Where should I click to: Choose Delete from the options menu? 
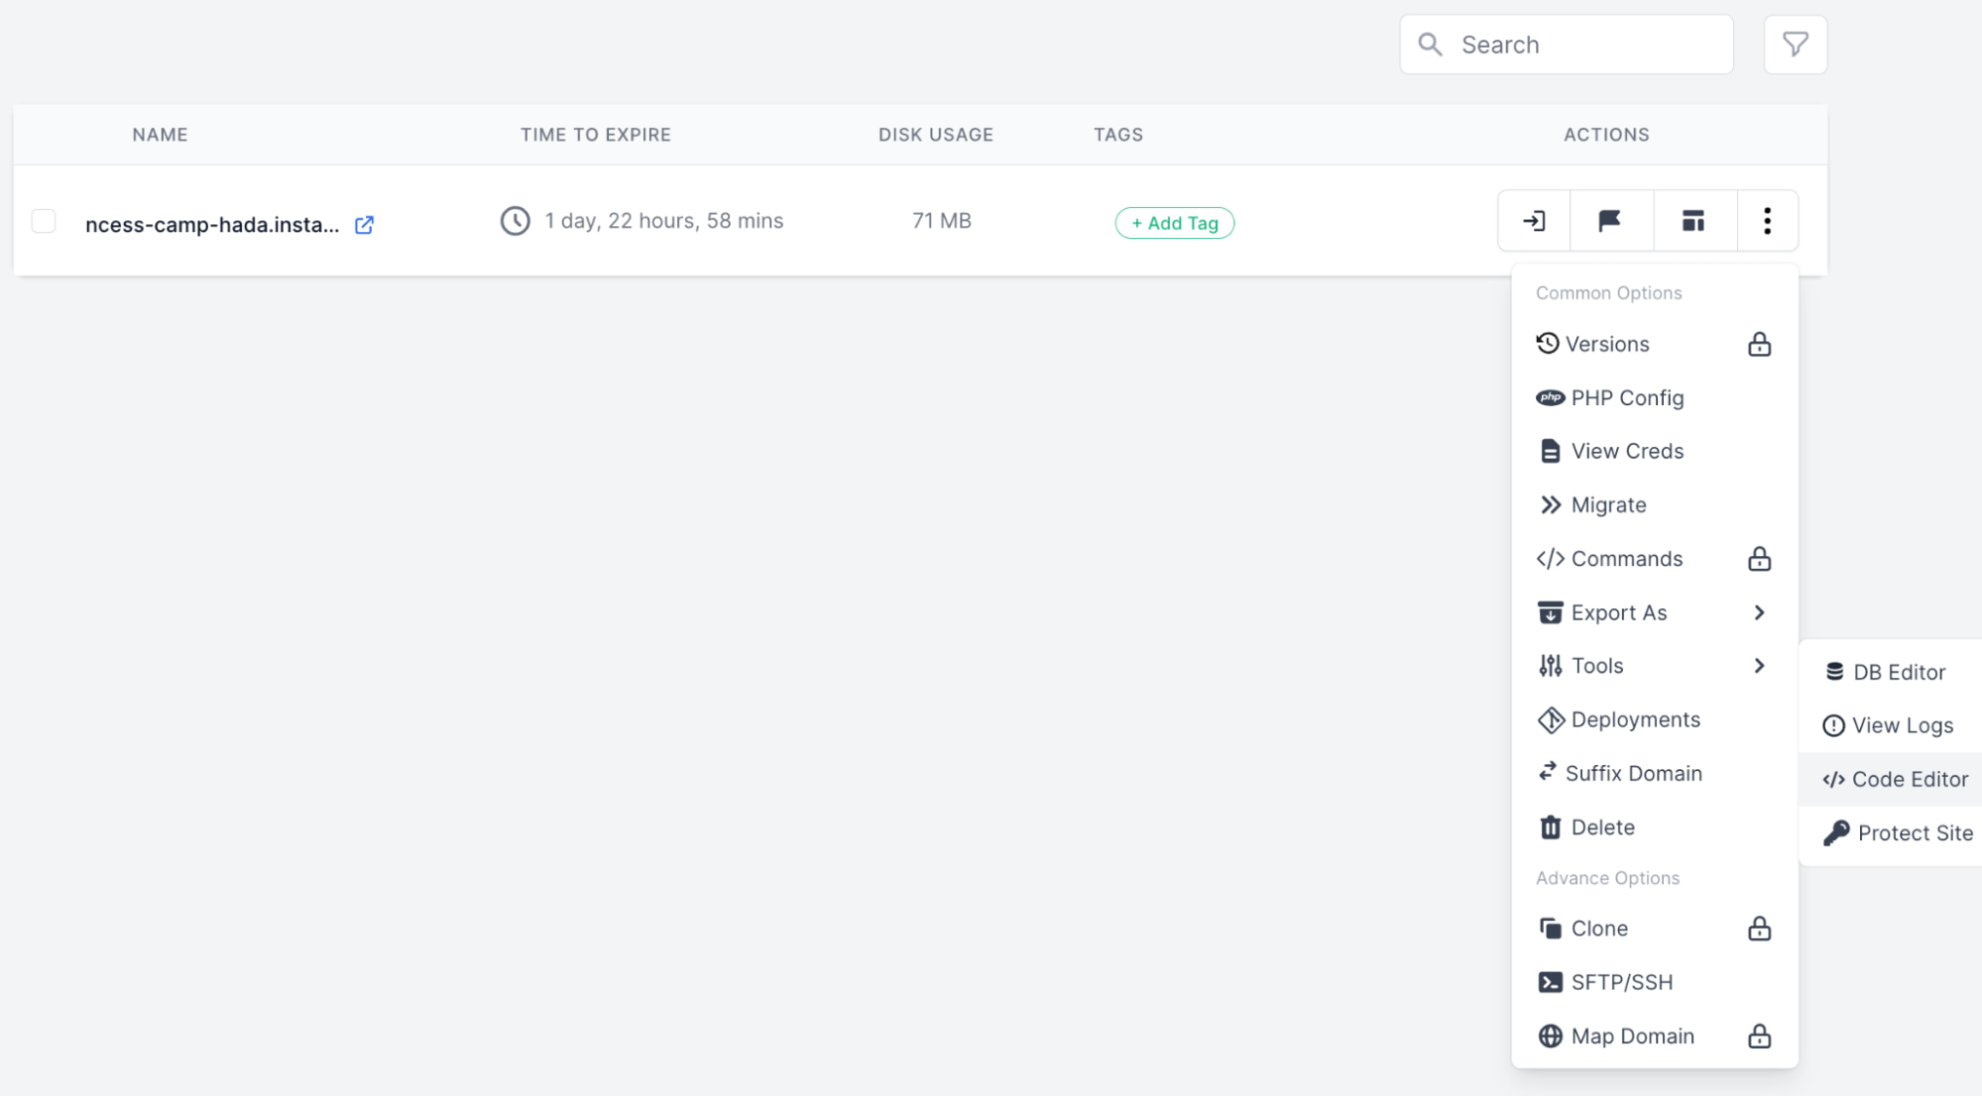coord(1602,826)
